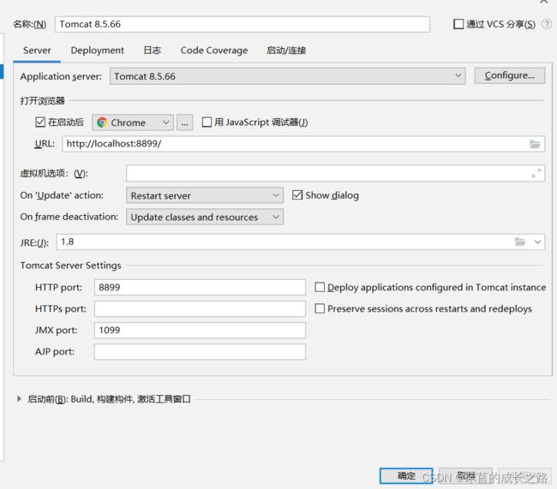The image size is (557, 489).
Task: Toggle 通过 VCS 分享 checkbox
Action: click(458, 24)
